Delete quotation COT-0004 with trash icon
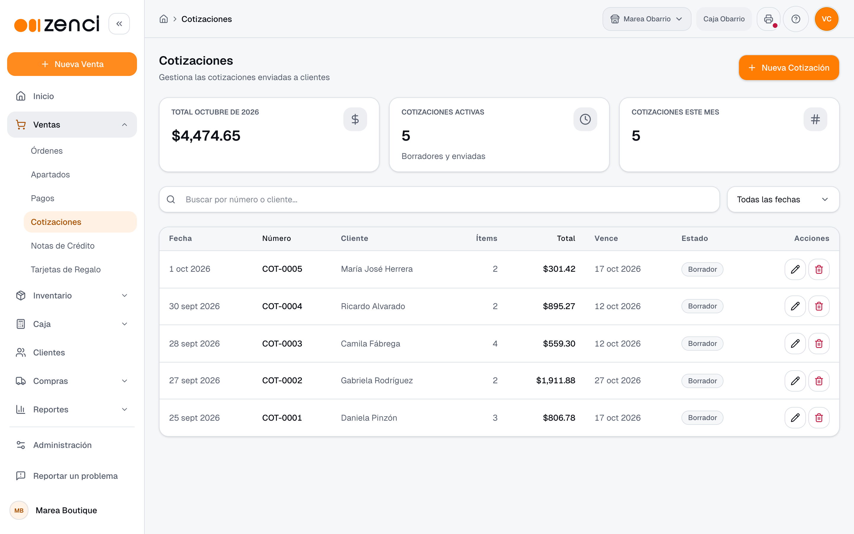854x534 pixels. (819, 306)
